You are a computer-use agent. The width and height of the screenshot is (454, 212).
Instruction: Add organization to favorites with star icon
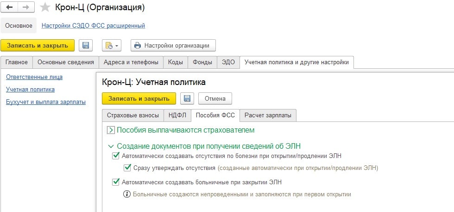coord(45,7)
